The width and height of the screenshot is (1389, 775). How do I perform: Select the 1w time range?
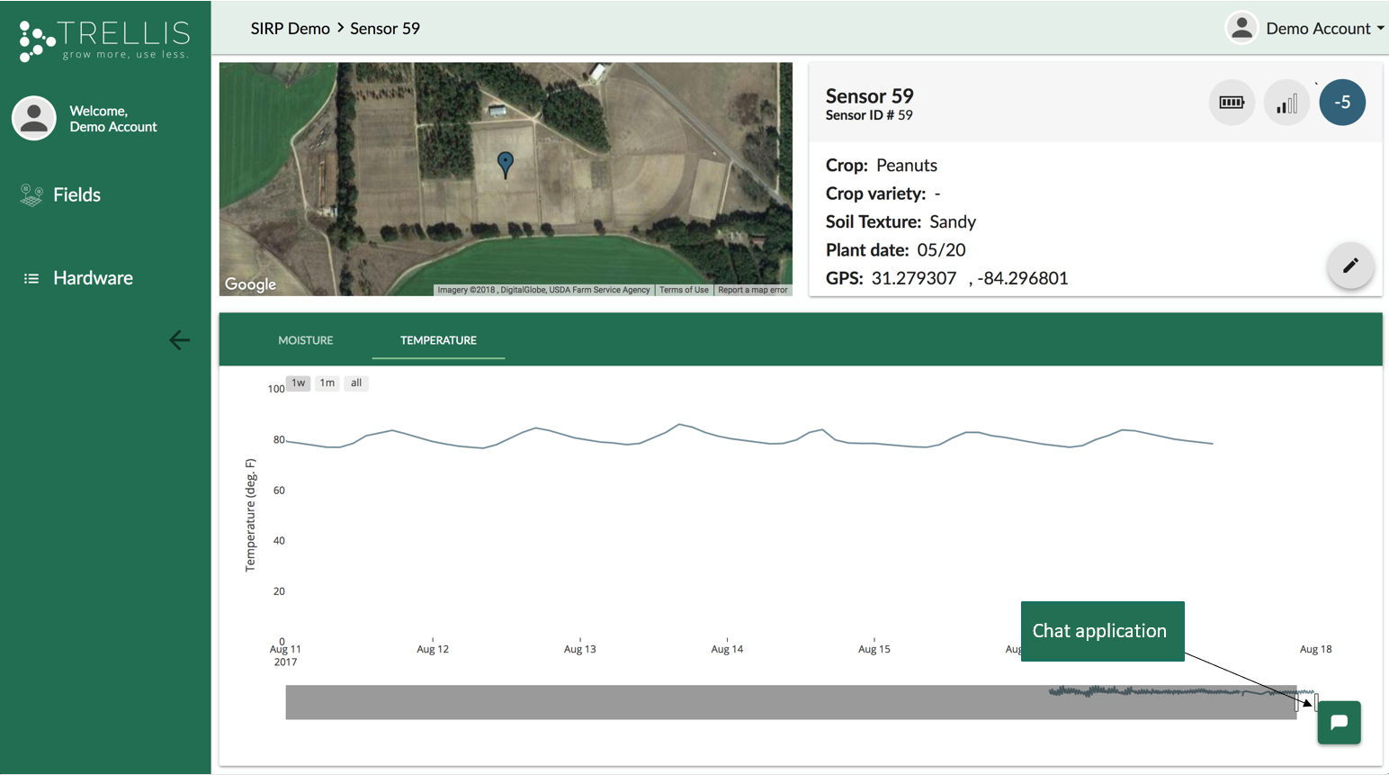click(299, 383)
